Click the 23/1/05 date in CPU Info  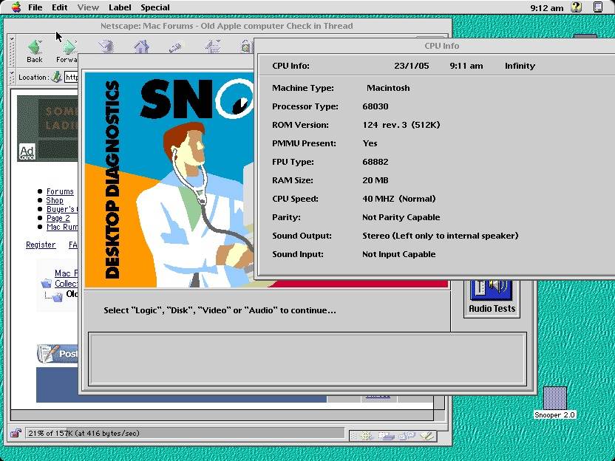tap(412, 66)
